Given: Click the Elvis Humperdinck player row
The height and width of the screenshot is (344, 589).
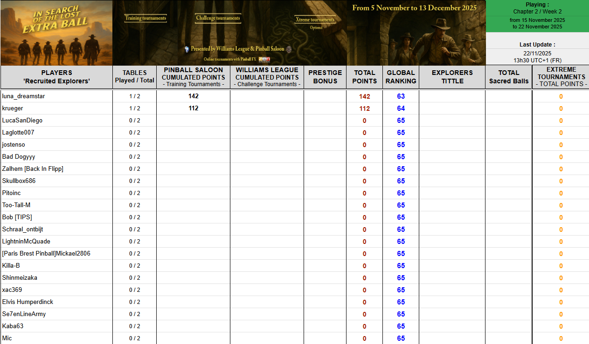Looking at the screenshot, I should coord(28,302).
